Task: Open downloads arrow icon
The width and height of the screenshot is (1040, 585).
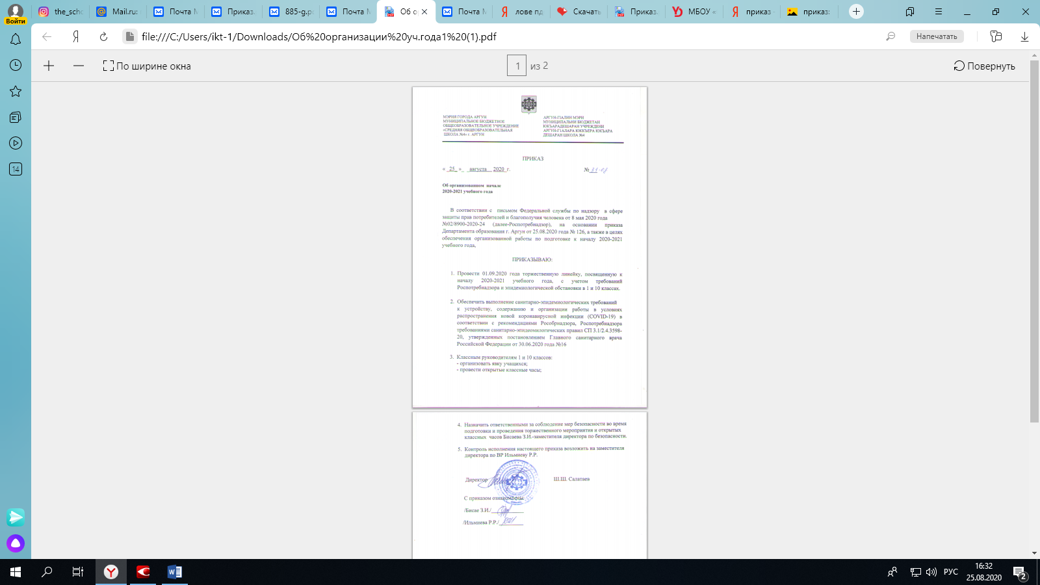Action: pyautogui.click(x=1024, y=36)
